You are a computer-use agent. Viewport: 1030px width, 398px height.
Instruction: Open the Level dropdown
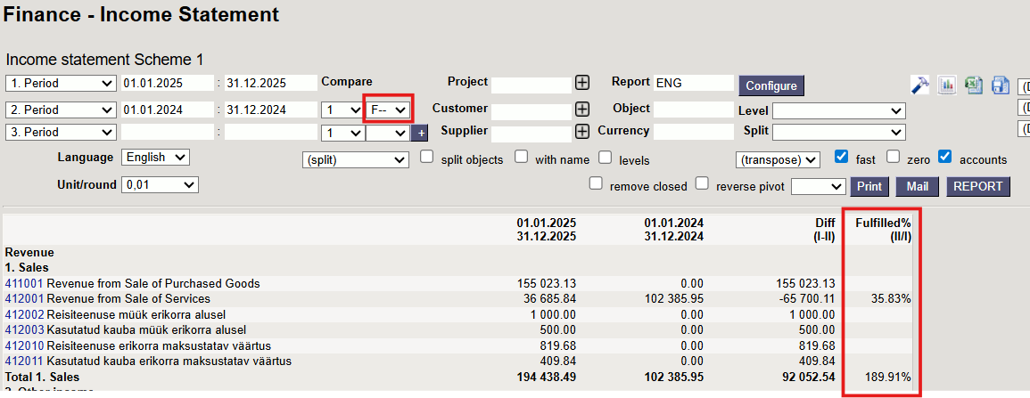[x=838, y=111]
